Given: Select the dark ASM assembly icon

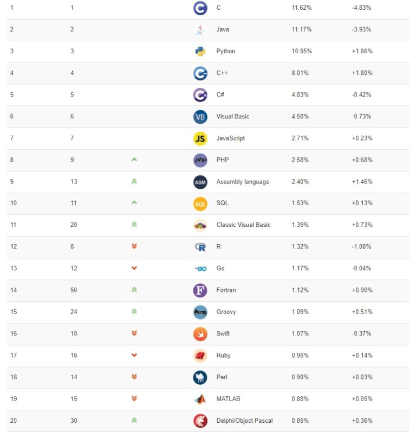Looking at the screenshot, I should [200, 182].
